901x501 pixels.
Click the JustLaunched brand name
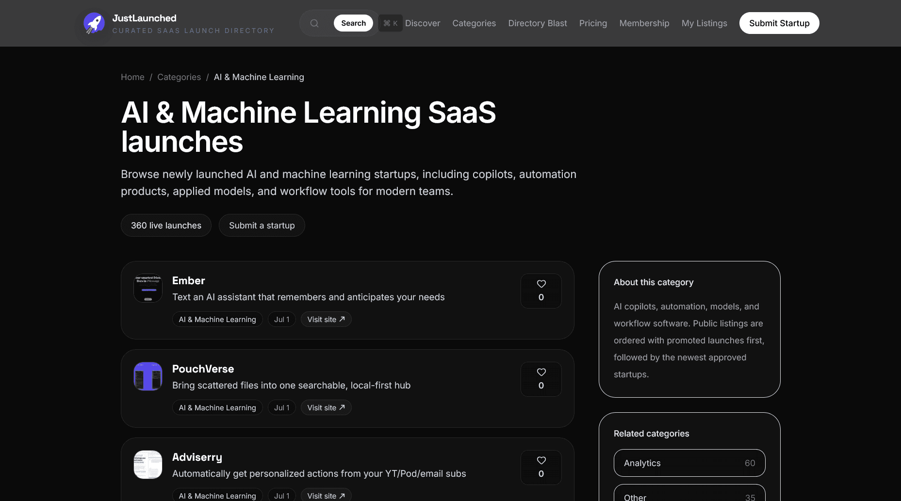coord(145,18)
